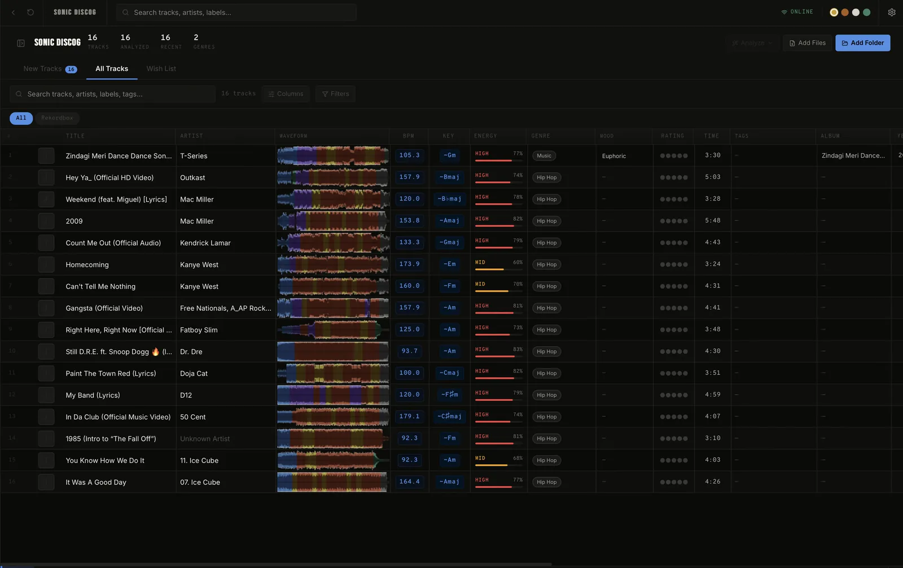The height and width of the screenshot is (568, 903).
Task: Set rating dots for You Know How We Do It
Action: pos(674,460)
